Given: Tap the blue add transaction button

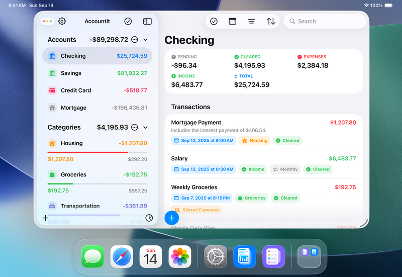Looking at the screenshot, I should click(x=172, y=218).
